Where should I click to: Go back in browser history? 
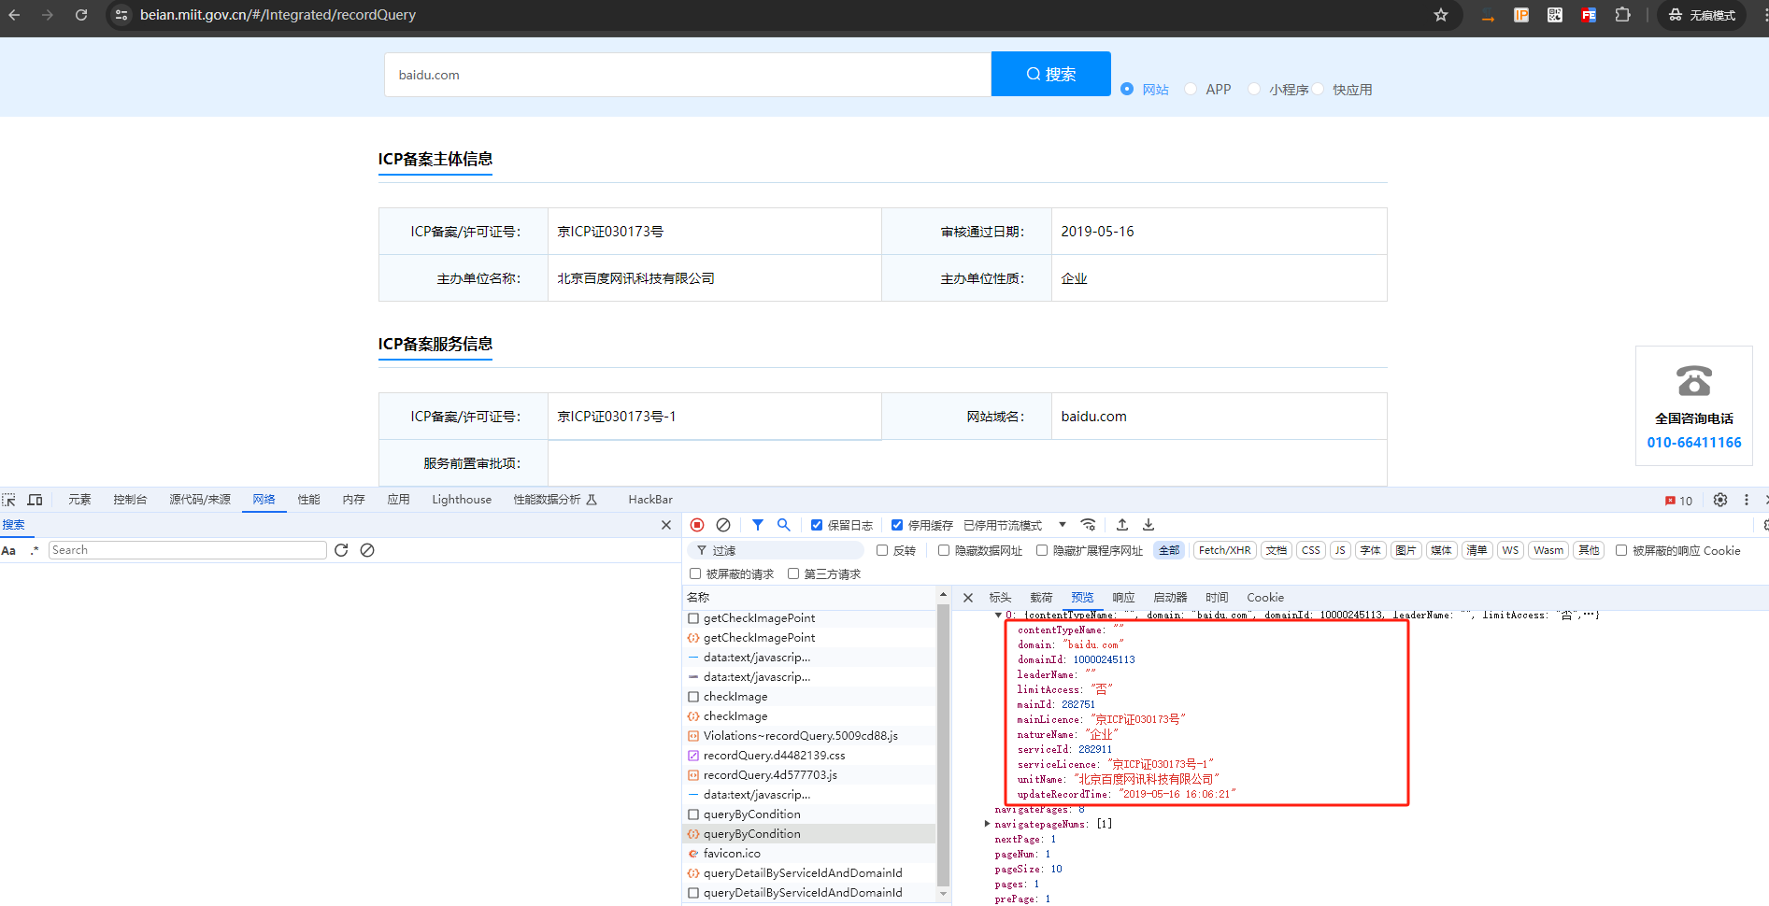(x=14, y=15)
